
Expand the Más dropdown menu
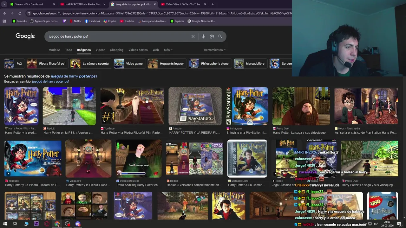(x=168, y=50)
